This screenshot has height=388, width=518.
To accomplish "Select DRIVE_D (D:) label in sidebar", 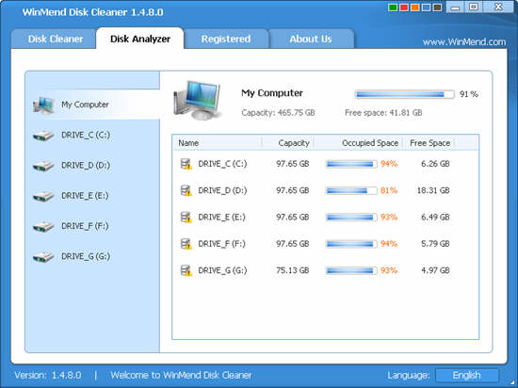I will (86, 166).
